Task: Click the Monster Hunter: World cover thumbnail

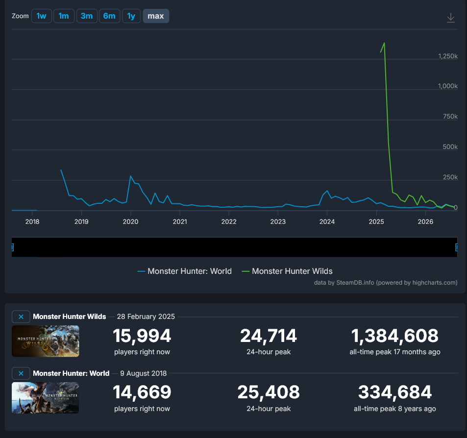Action: coord(45,398)
